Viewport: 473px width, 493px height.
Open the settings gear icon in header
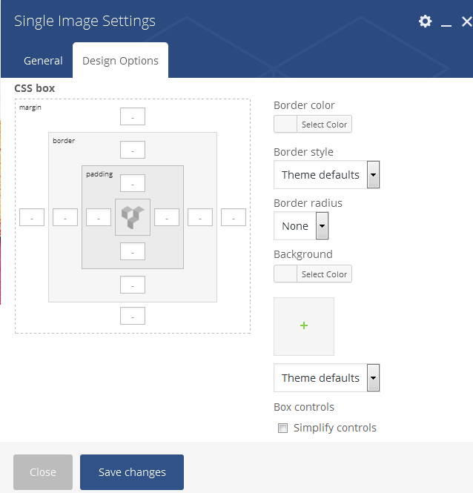425,21
